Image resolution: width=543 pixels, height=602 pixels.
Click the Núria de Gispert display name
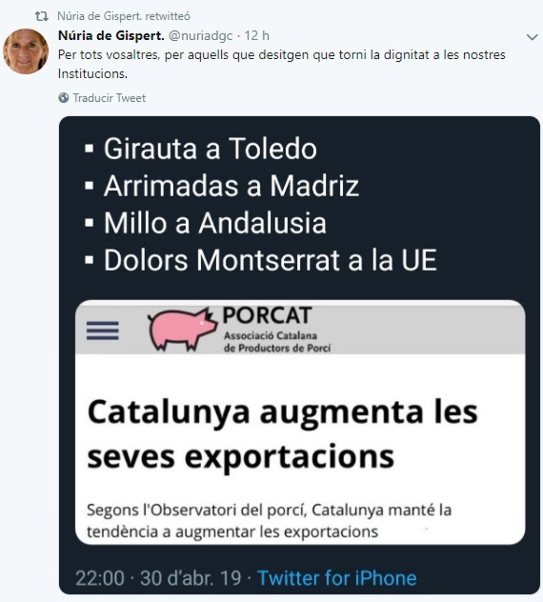(111, 35)
